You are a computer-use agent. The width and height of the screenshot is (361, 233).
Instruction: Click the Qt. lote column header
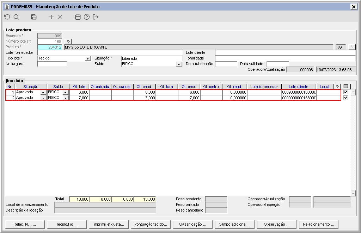click(79, 87)
